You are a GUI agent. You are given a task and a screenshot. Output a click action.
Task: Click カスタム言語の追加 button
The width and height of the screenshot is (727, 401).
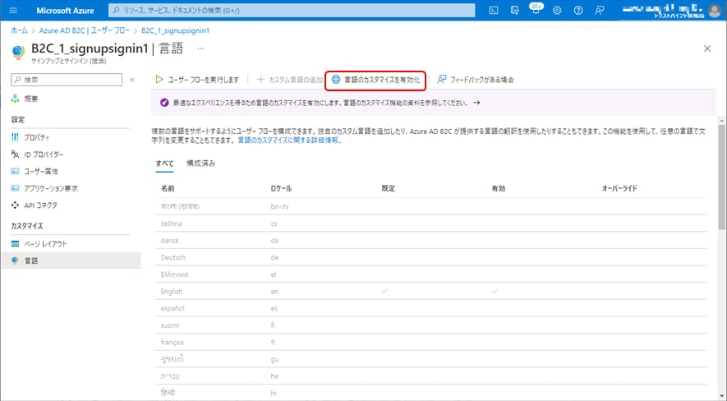290,80
